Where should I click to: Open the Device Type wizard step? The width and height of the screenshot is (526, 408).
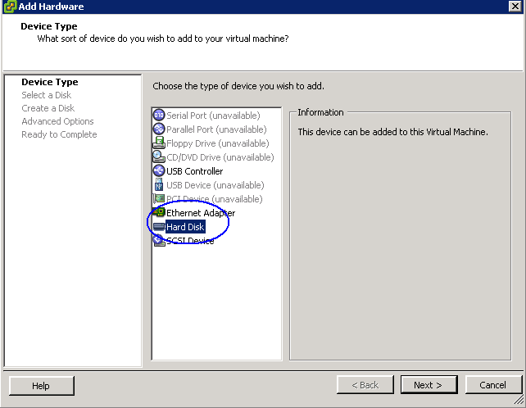(x=50, y=82)
